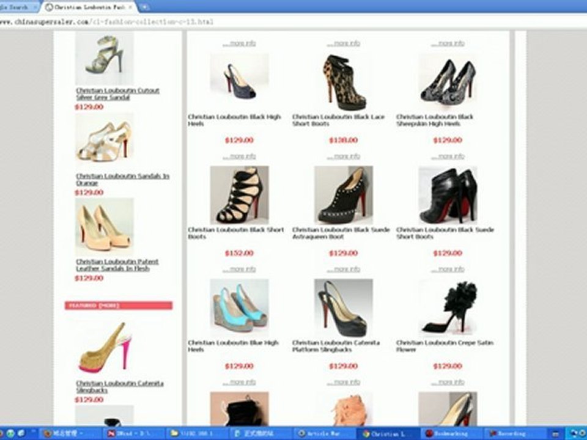Open the Black High Heels product image
Image resolution: width=587 pixels, height=440 pixels.
click(x=239, y=81)
